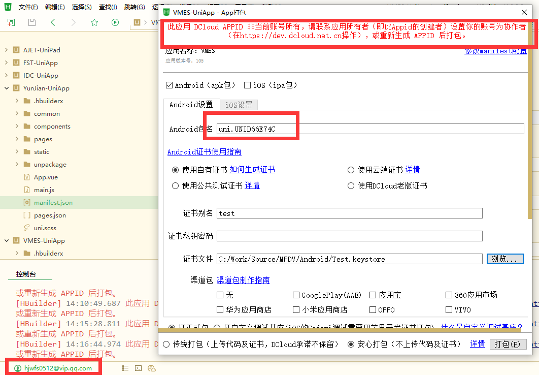This screenshot has height=375, width=539.
Task: Open the Android证书使用指南 link
Action: [205, 152]
